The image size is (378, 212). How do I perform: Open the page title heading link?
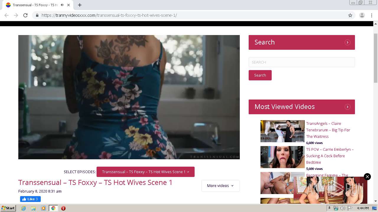(x=95, y=183)
